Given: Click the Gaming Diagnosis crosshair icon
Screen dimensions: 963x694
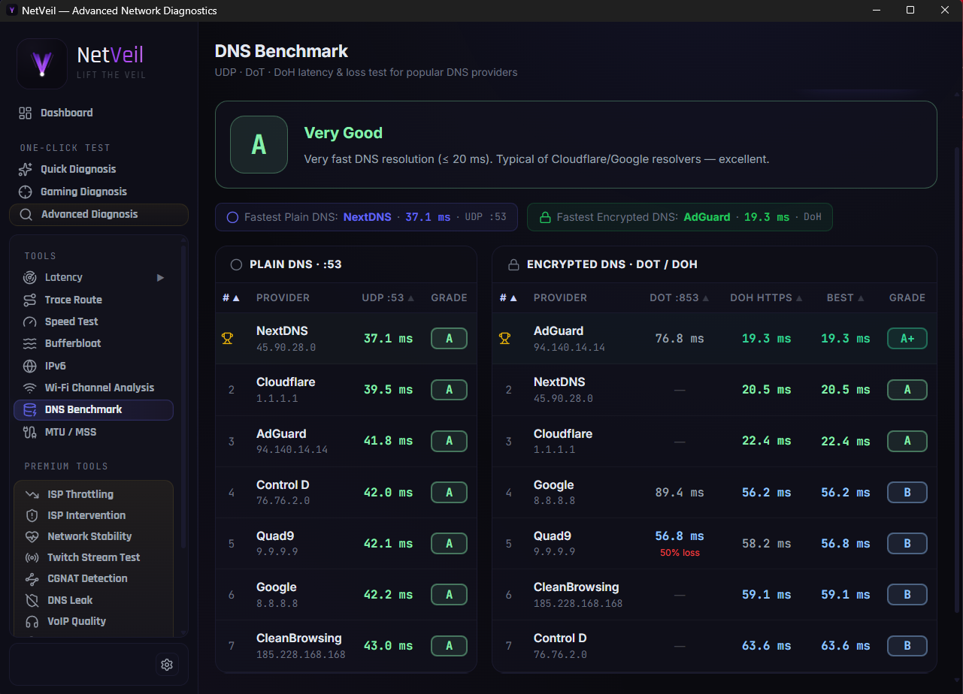Looking at the screenshot, I should click(x=25, y=192).
